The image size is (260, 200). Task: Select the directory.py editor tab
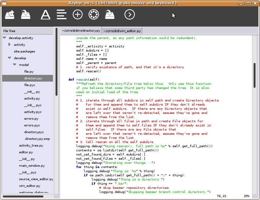point(81,31)
